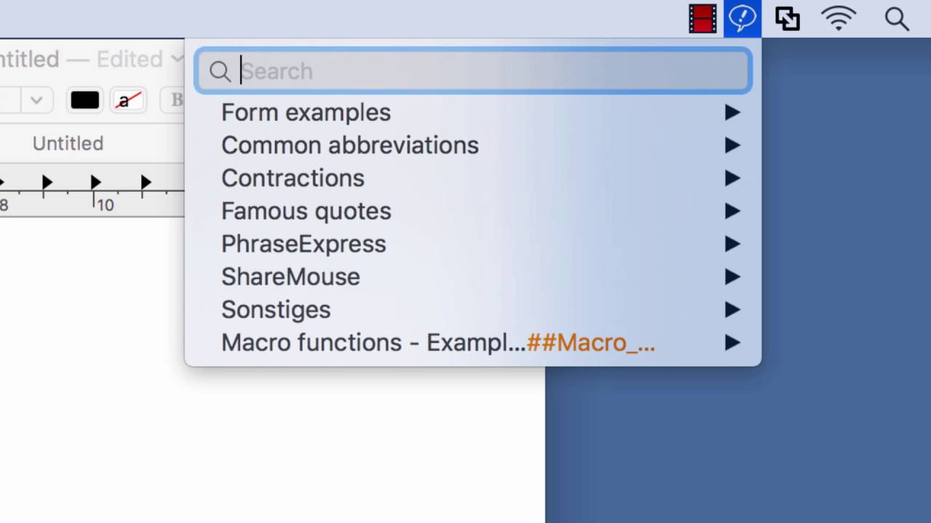The height and width of the screenshot is (523, 931).
Task: Open the Edited title dropdown chevron
Action: click(177, 58)
